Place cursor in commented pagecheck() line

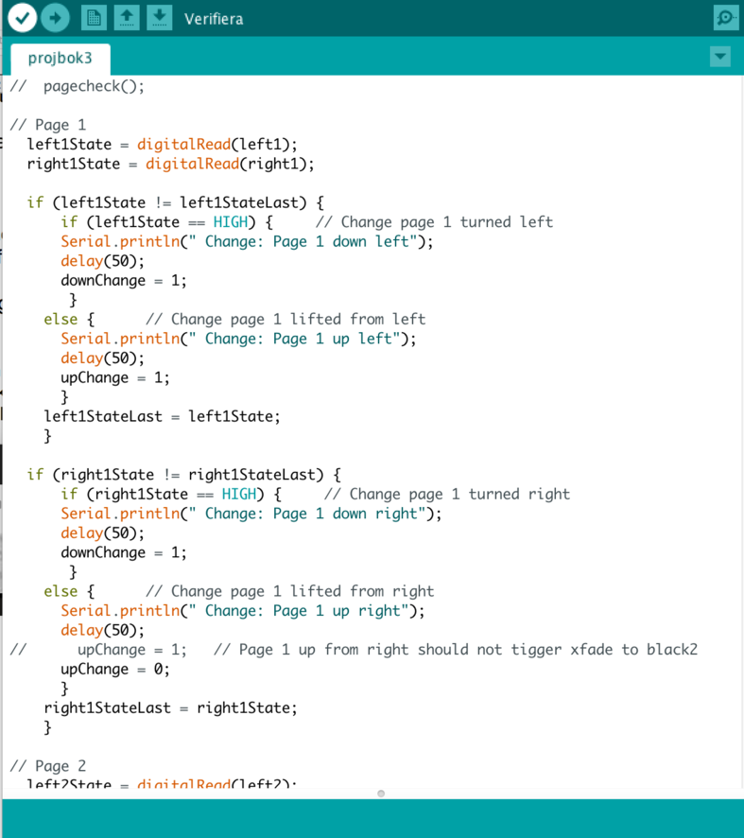(x=93, y=86)
